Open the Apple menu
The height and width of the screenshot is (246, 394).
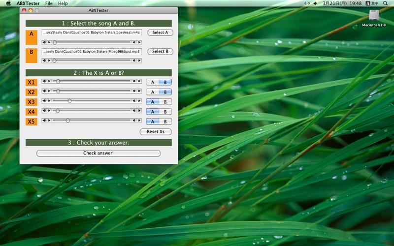coord(8,3)
